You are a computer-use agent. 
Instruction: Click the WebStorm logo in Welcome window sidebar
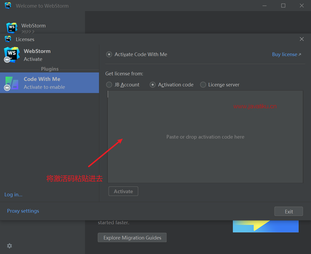coord(12,28)
